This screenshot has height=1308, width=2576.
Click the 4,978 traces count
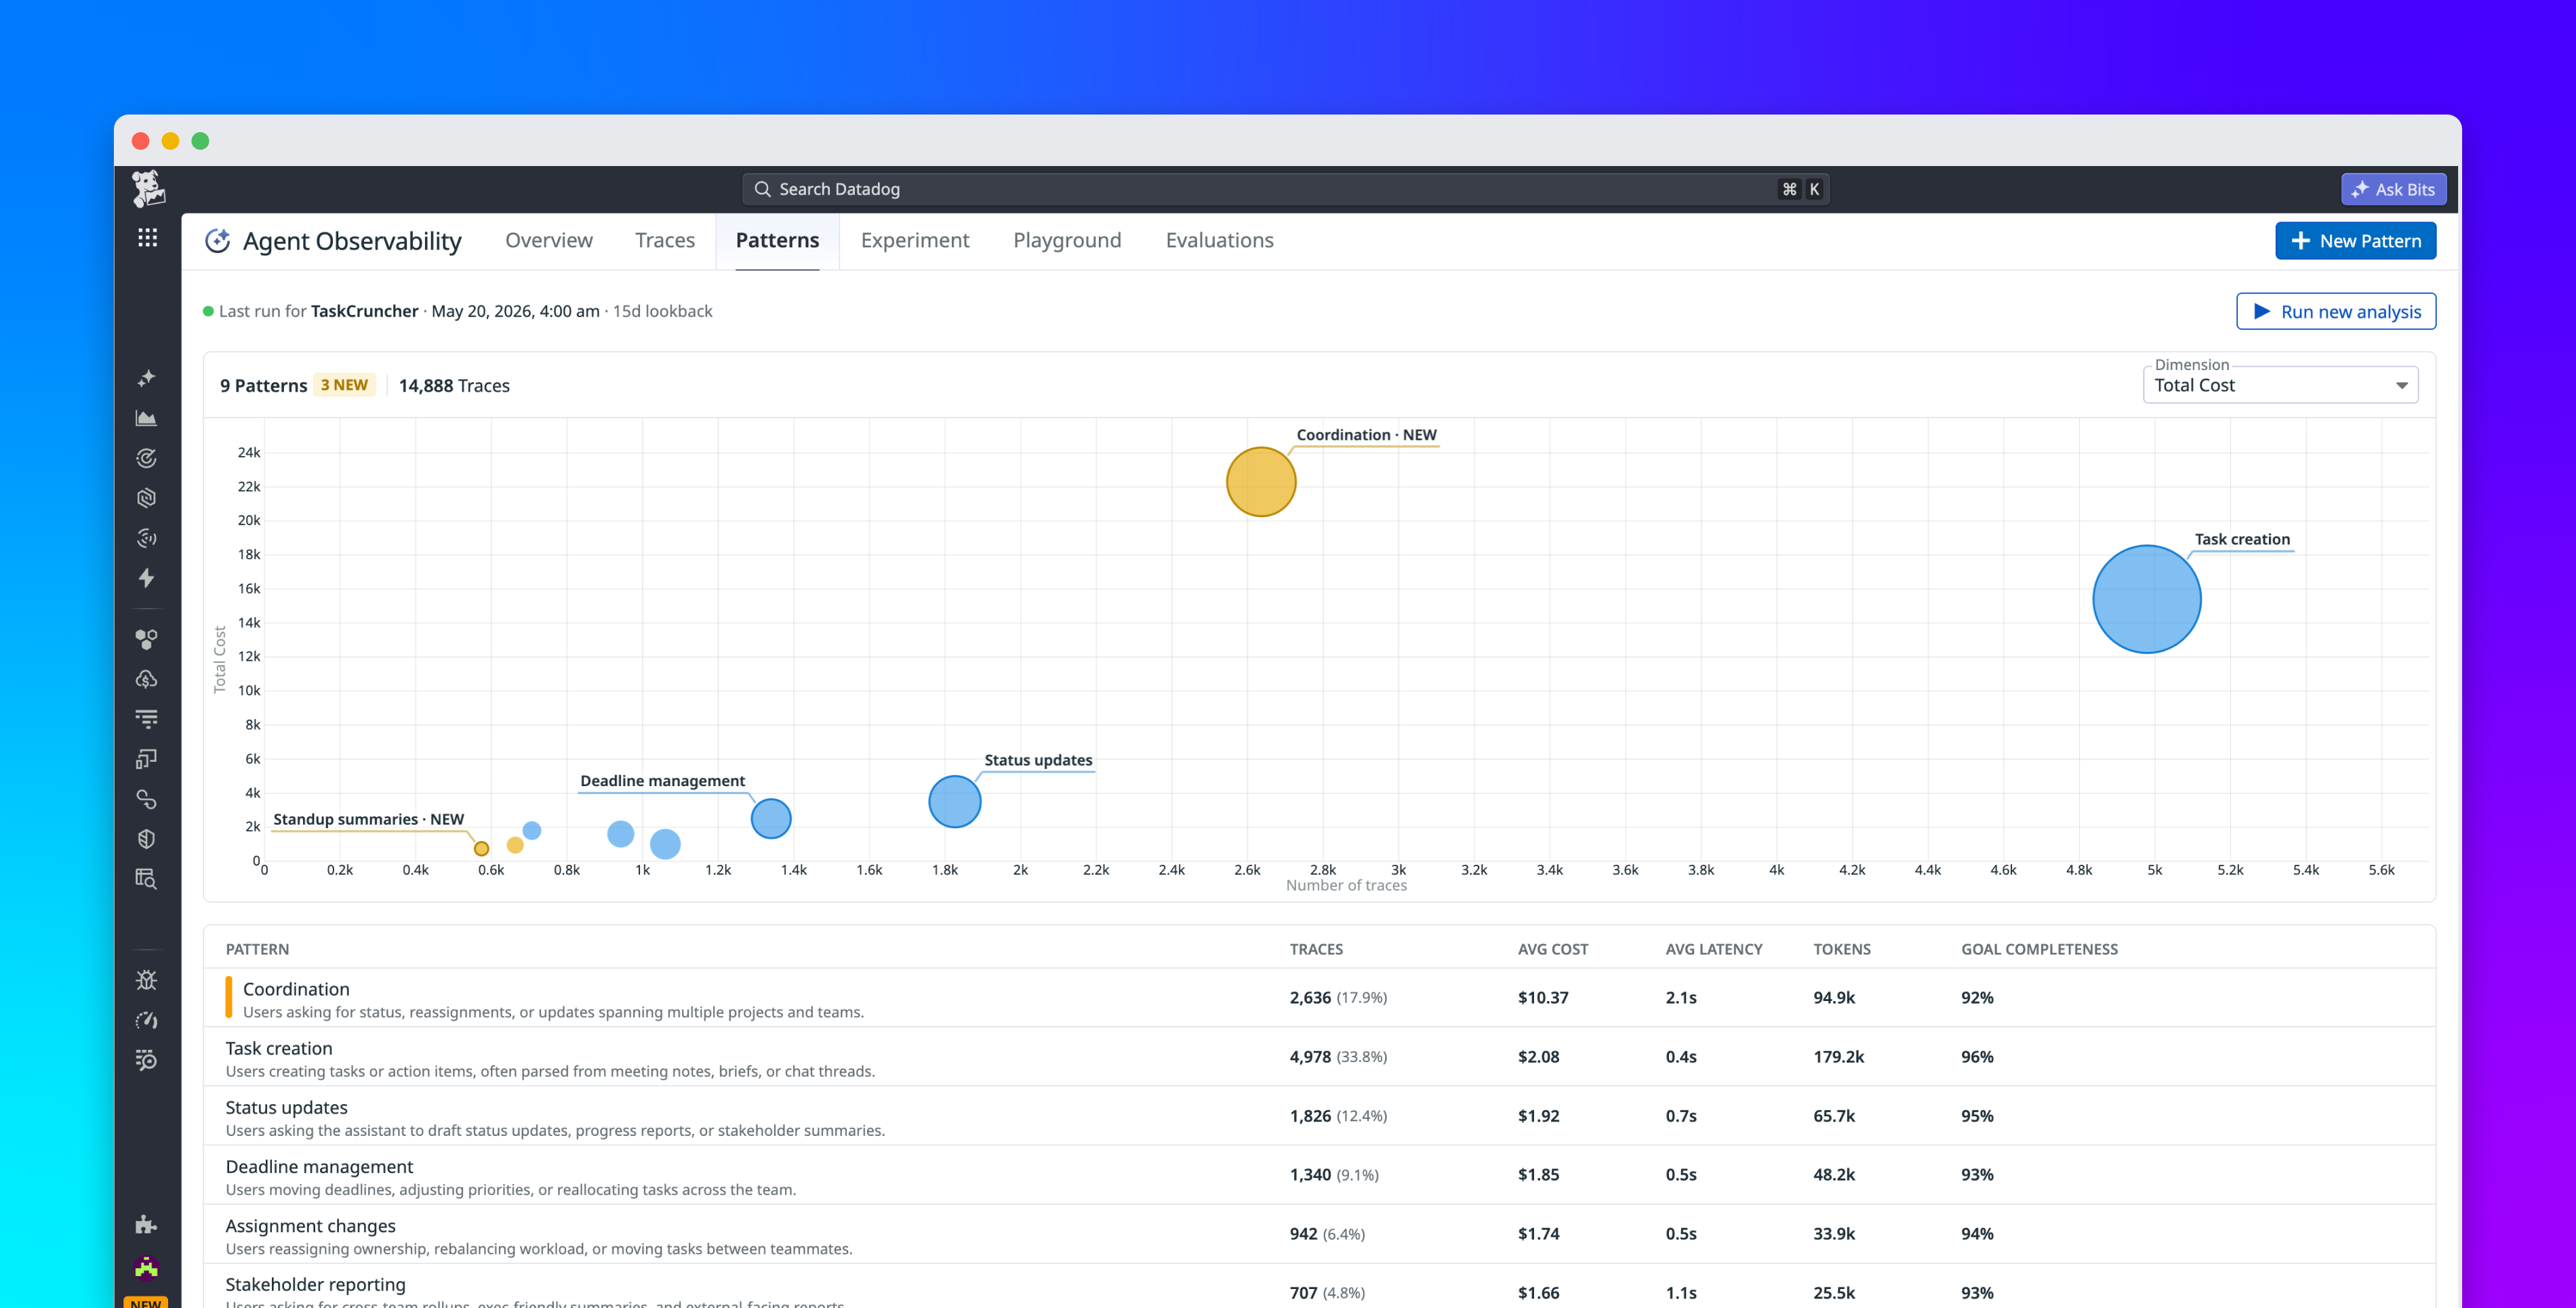click(1310, 1056)
